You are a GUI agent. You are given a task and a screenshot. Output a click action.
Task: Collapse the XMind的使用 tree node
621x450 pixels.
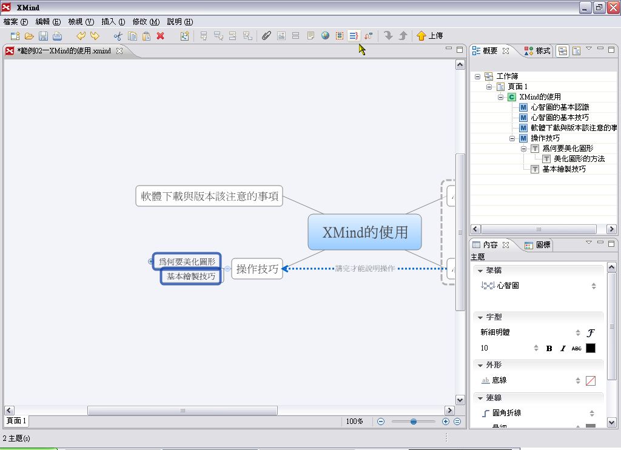pos(500,97)
